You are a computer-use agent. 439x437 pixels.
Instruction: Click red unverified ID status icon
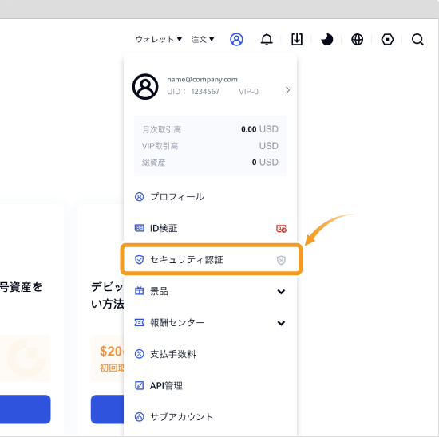[x=281, y=229]
